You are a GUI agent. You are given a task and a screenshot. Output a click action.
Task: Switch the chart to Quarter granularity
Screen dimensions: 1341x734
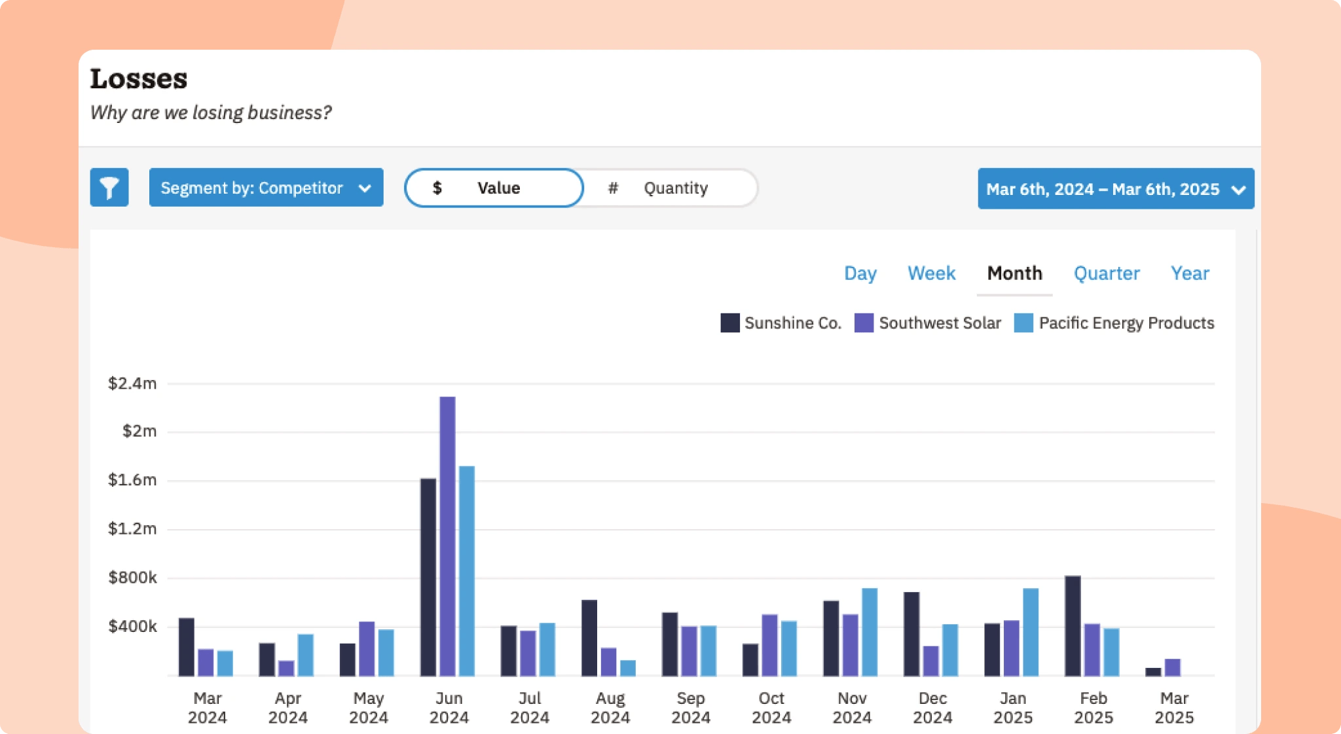[x=1106, y=273]
